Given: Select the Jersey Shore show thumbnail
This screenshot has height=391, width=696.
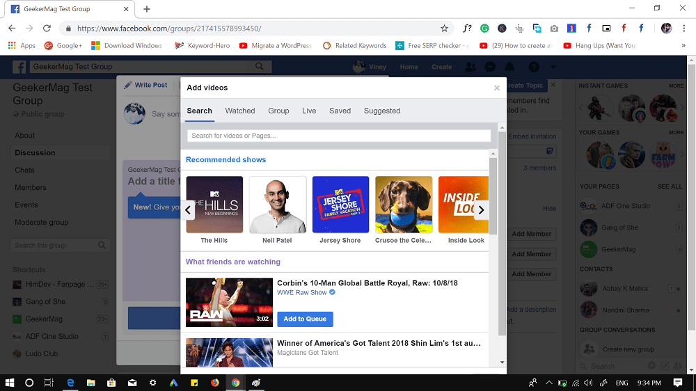Looking at the screenshot, I should [340, 205].
